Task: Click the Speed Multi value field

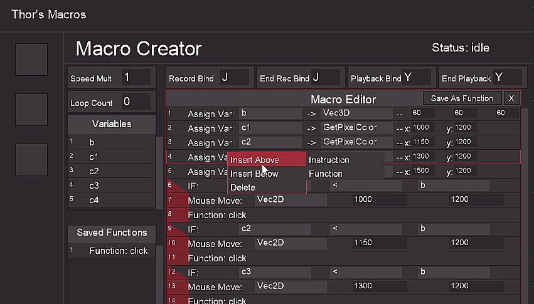Action: click(136, 78)
